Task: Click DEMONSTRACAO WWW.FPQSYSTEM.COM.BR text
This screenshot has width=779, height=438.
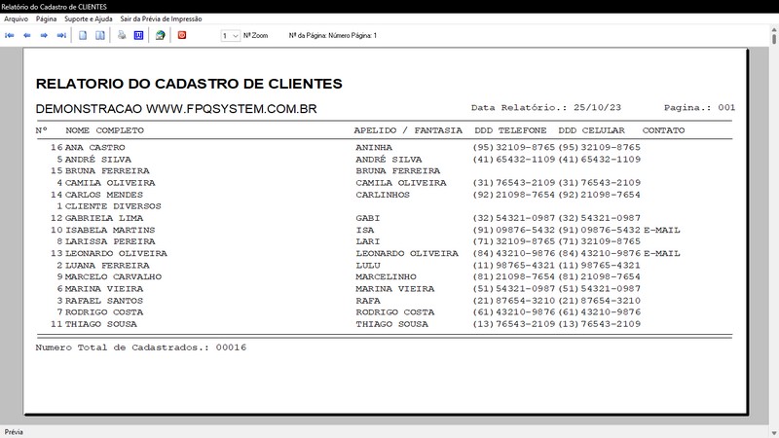Action: [176, 109]
